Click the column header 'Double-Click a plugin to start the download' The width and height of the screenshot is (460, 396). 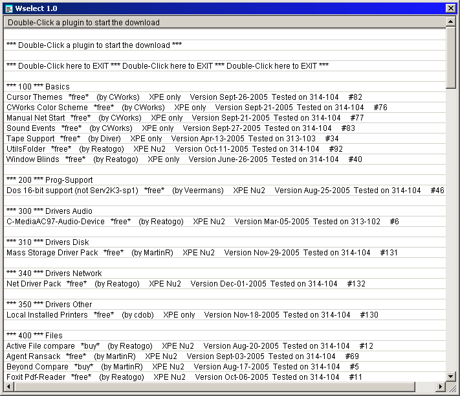coord(225,23)
